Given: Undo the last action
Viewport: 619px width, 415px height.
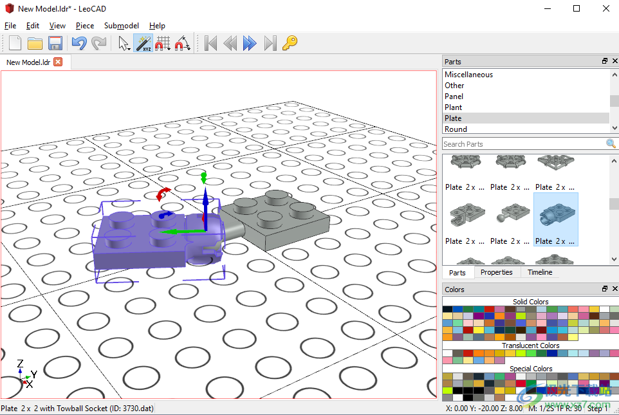Looking at the screenshot, I should coord(79,43).
